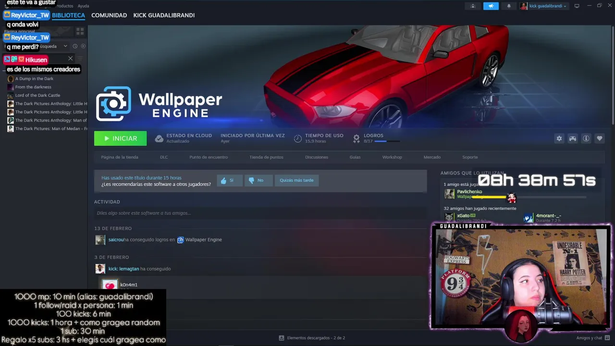Open the kick guadalibrandi account dropdown
The width and height of the screenshot is (615, 346).
[x=548, y=6]
